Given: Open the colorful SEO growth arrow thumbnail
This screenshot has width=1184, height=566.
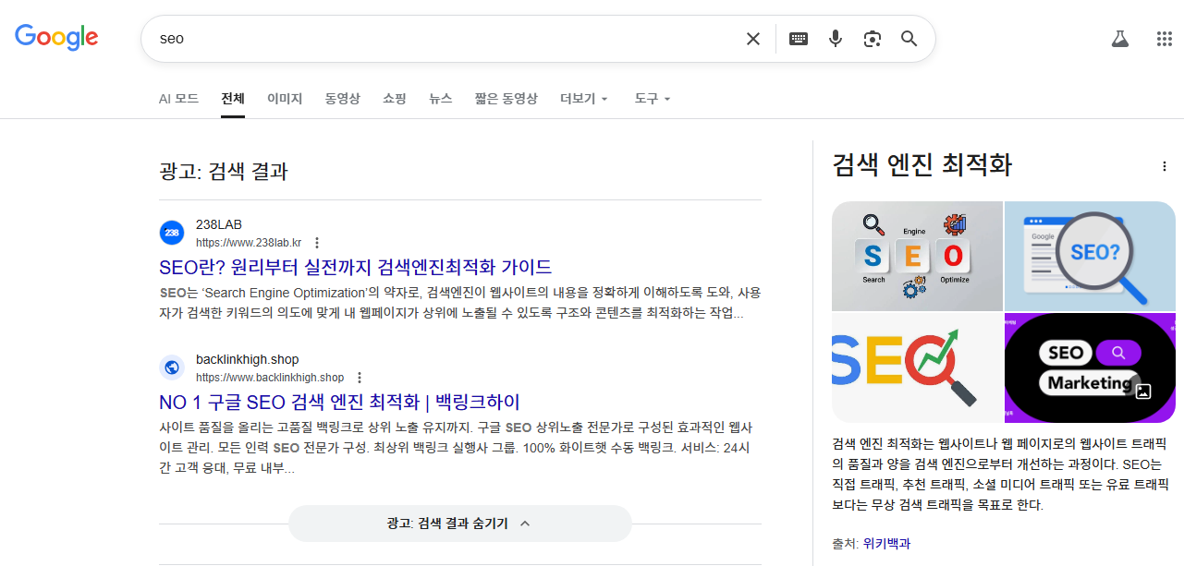Looking at the screenshot, I should (x=917, y=367).
